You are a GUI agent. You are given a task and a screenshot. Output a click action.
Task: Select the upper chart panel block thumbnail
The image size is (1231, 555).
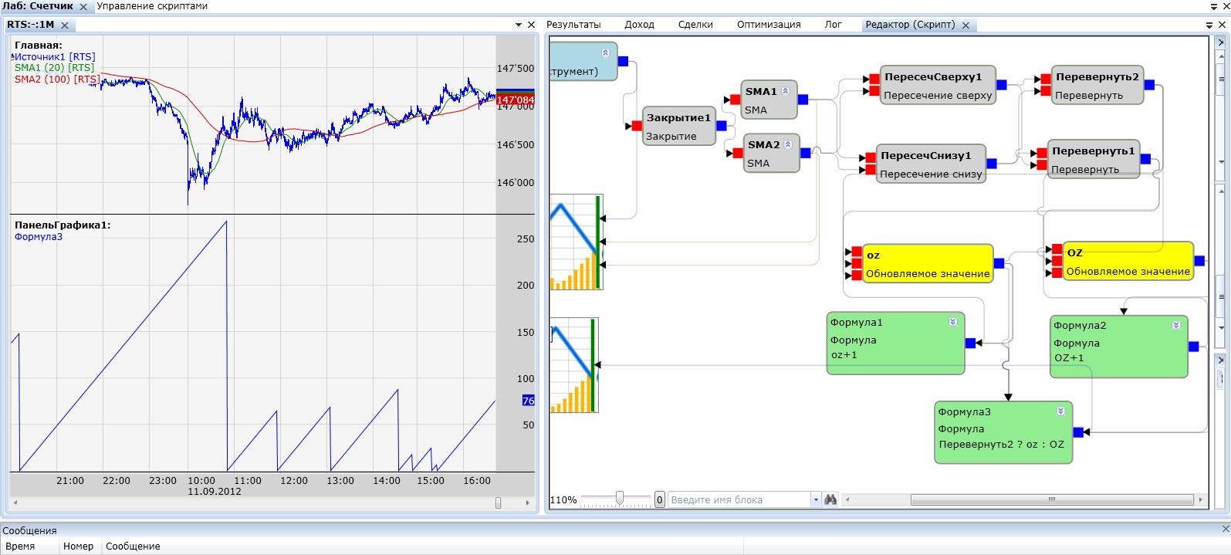tap(577, 242)
